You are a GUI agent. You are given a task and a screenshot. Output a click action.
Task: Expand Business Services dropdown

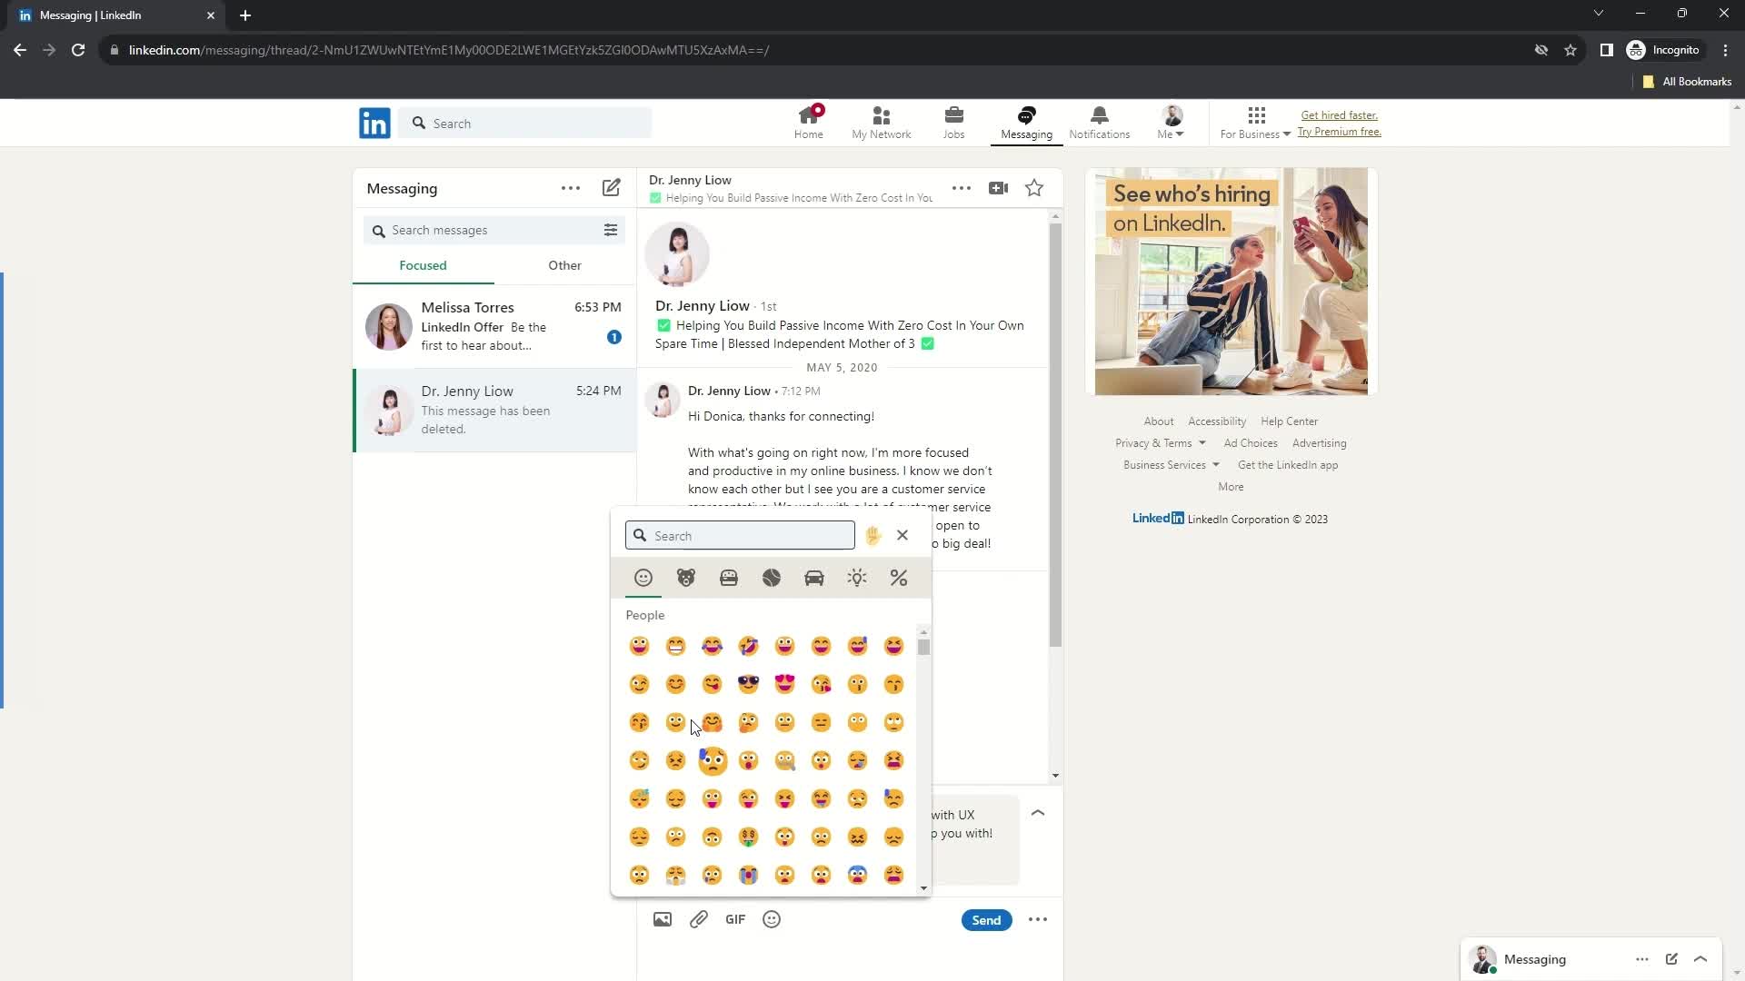tap(1172, 465)
